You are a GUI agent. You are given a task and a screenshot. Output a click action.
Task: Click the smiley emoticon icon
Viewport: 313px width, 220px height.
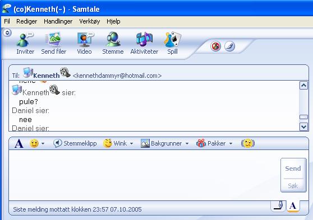coord(34,143)
